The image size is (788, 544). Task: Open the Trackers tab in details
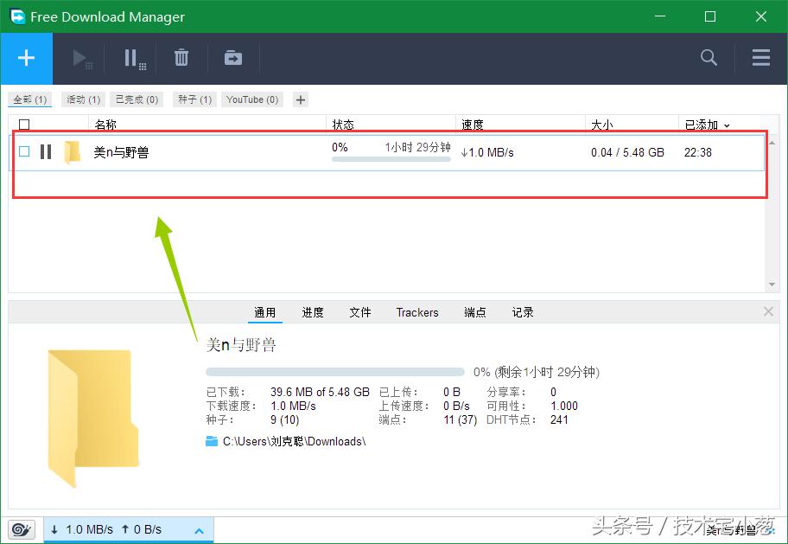(x=416, y=312)
